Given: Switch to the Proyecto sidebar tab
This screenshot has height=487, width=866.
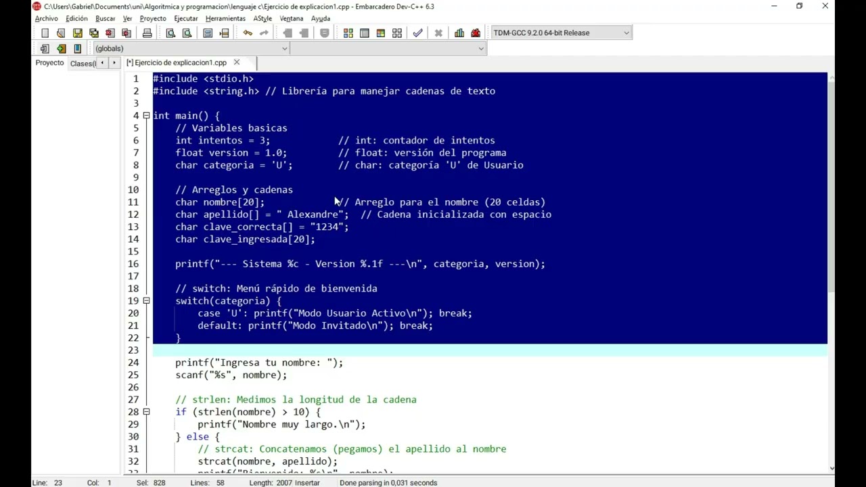Looking at the screenshot, I should pos(49,63).
